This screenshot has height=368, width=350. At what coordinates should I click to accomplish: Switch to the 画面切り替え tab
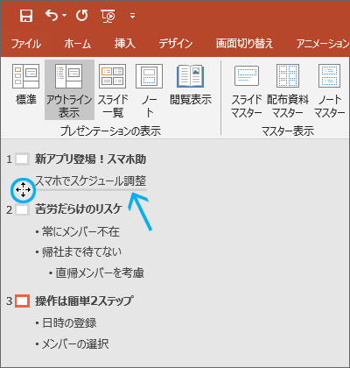coord(244,44)
